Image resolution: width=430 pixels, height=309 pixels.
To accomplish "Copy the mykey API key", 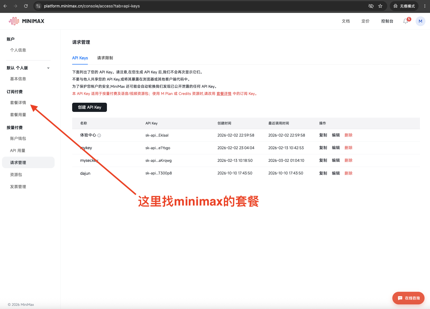I will [x=323, y=148].
